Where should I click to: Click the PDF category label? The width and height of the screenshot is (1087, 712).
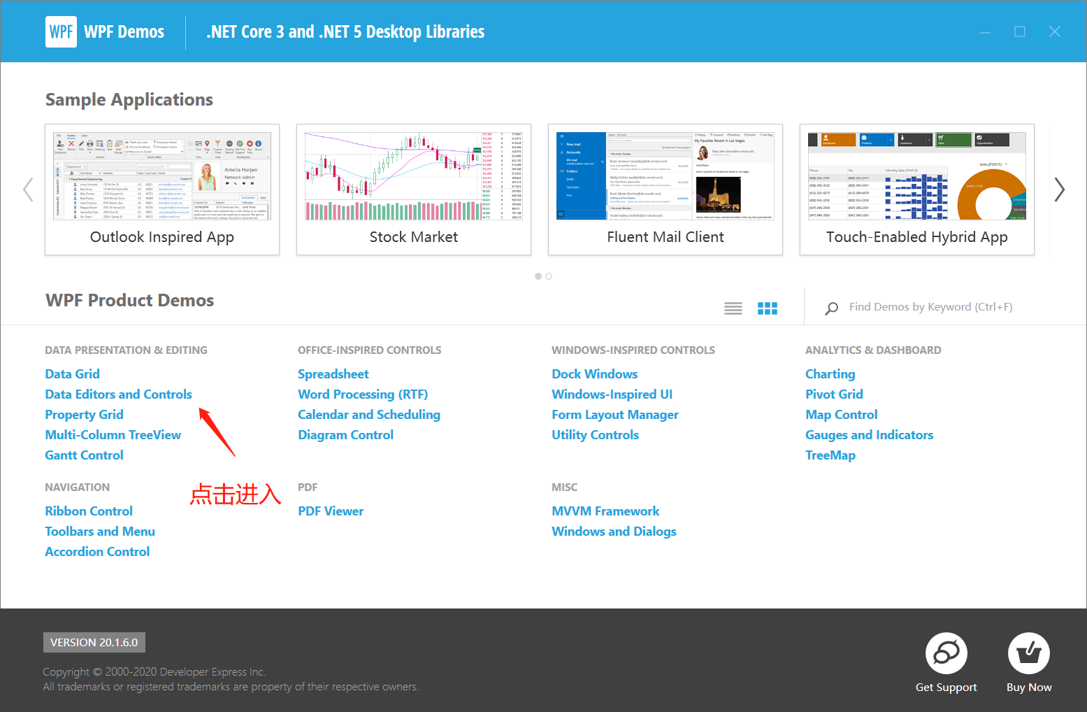[x=308, y=487]
